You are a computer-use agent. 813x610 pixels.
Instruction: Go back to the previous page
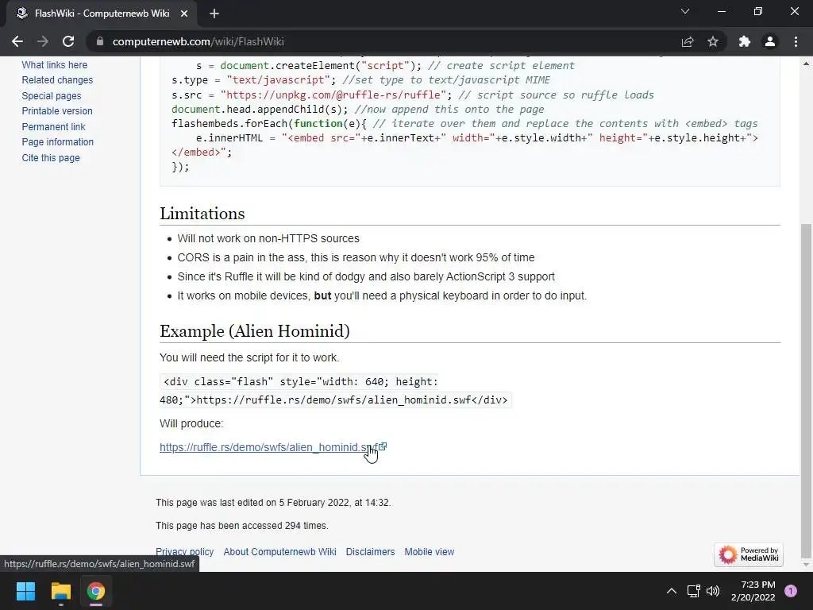coord(17,41)
